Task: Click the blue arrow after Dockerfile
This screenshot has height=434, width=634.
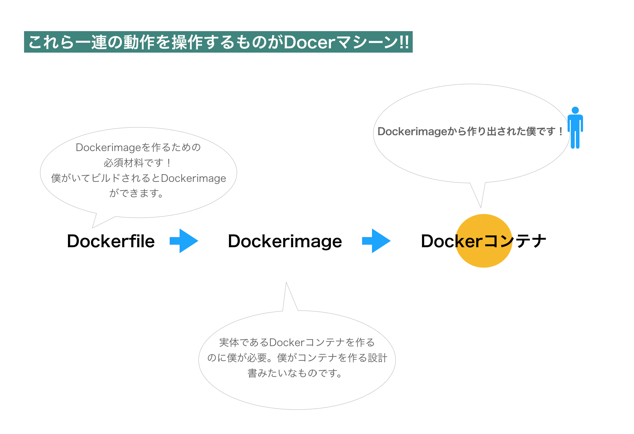Action: click(x=184, y=241)
